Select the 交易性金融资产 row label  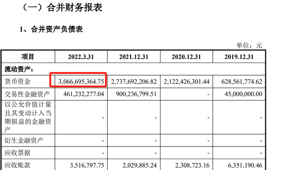(x=27, y=94)
